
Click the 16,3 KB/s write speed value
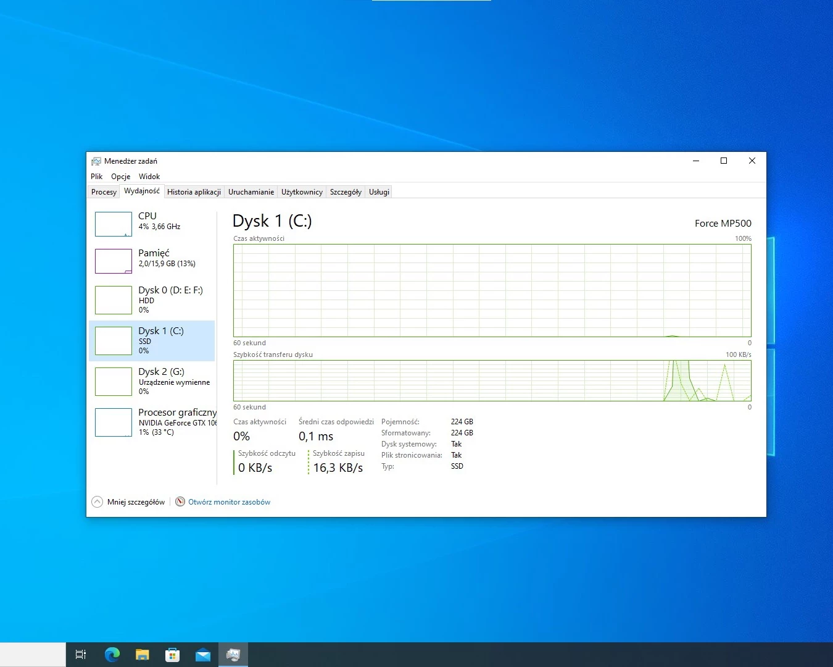click(338, 468)
